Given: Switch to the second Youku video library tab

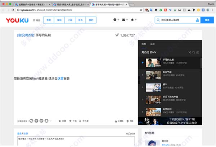Looking at the screenshot, I should (x=71, y=5).
